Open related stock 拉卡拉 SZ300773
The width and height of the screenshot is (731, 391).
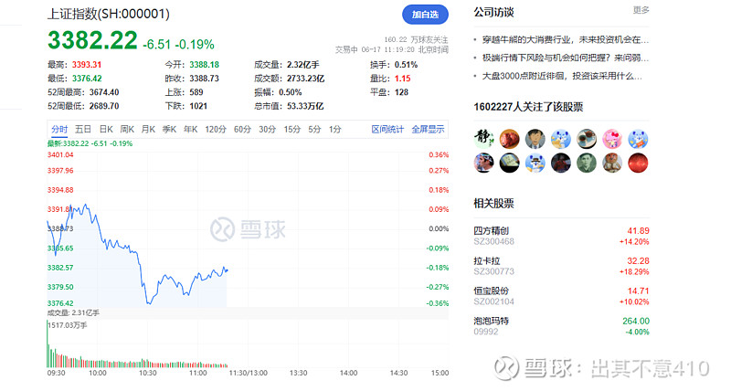[x=561, y=266]
